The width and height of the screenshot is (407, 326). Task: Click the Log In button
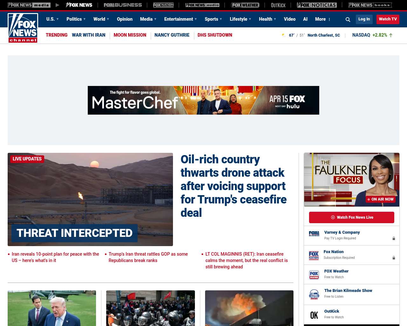[364, 19]
